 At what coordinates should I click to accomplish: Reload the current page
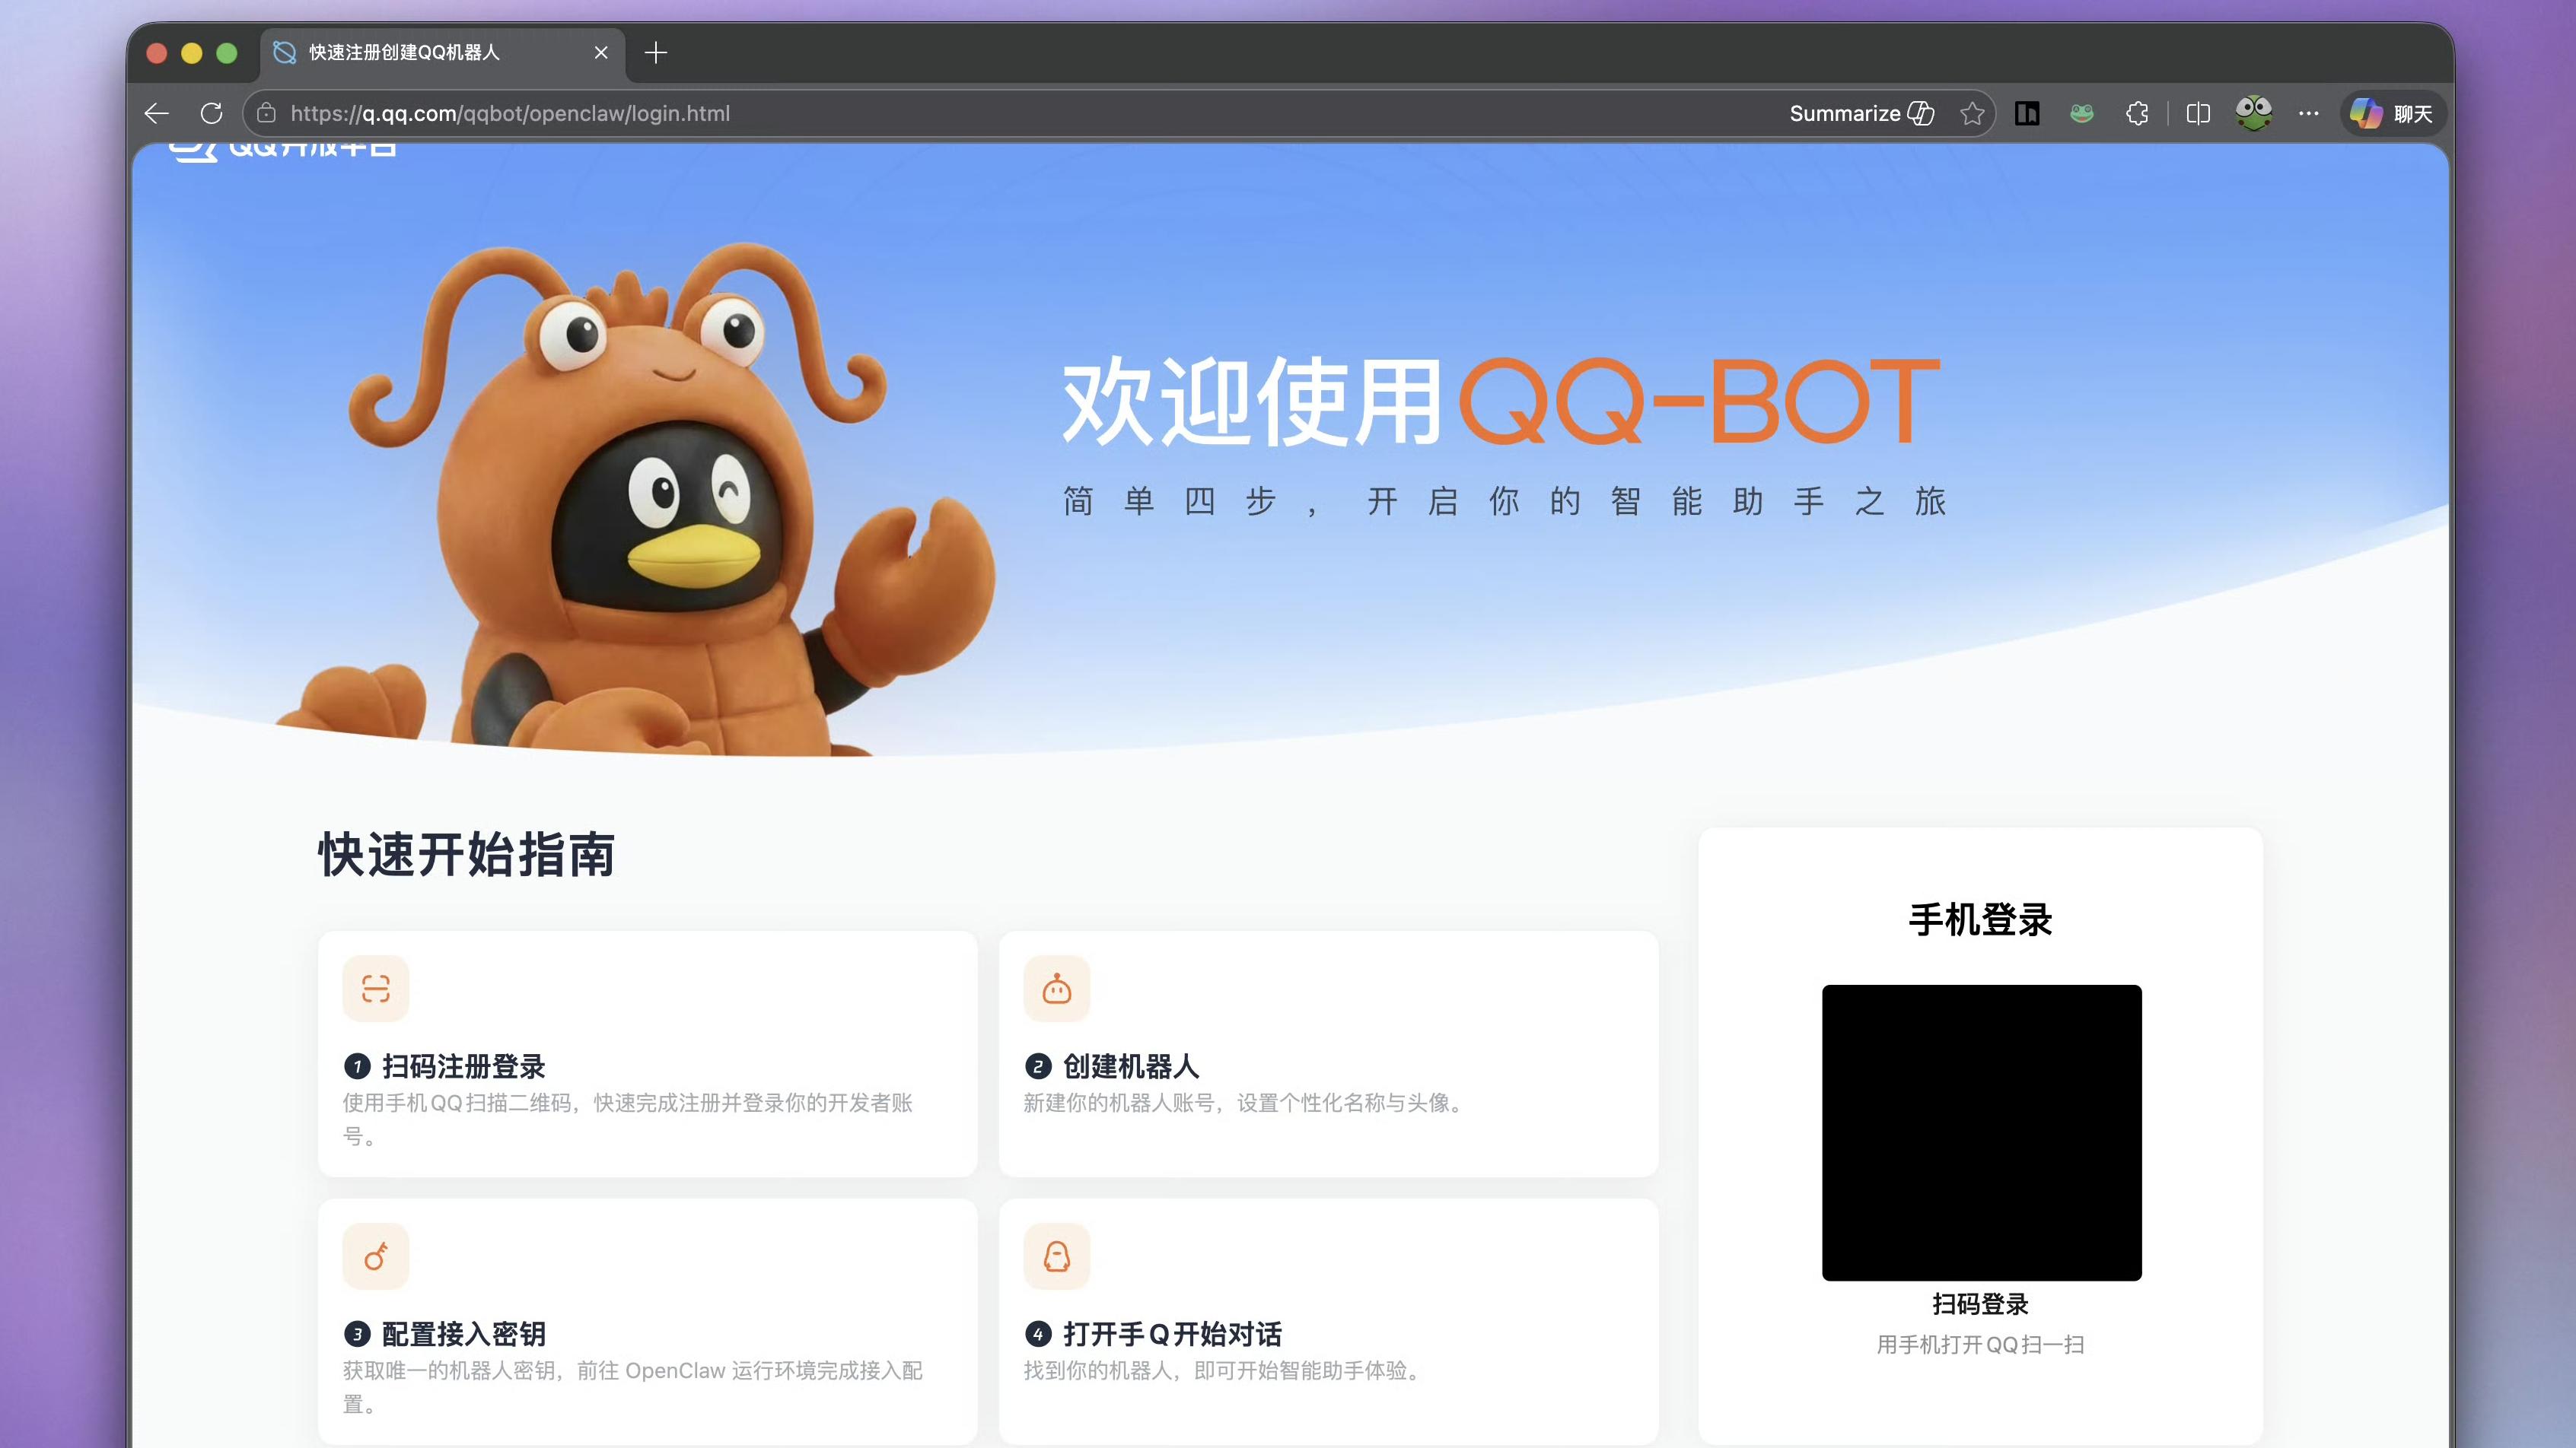pyautogui.click(x=212, y=113)
